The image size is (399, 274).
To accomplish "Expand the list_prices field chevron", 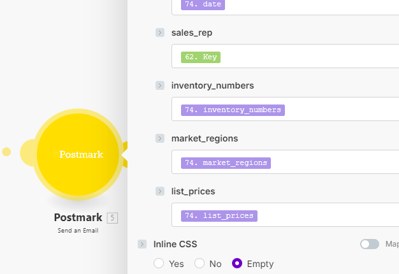I will tap(160, 191).
